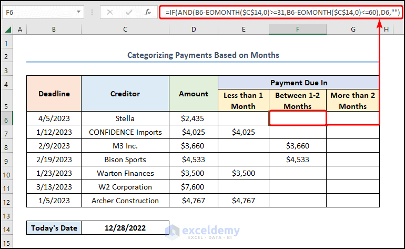Screen dimensions: 405x249
Task: Select column D header
Action: [194, 29]
